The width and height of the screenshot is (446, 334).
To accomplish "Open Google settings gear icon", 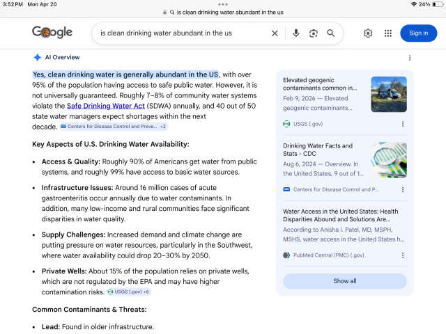I will coord(368,33).
